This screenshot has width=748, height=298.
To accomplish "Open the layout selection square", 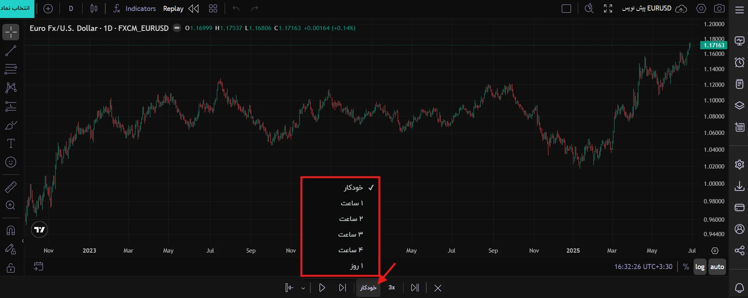I will pyautogui.click(x=566, y=9).
